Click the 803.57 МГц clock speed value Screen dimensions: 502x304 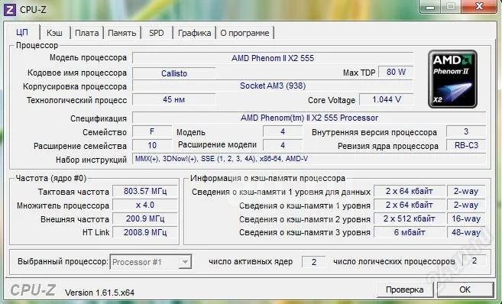145,191
